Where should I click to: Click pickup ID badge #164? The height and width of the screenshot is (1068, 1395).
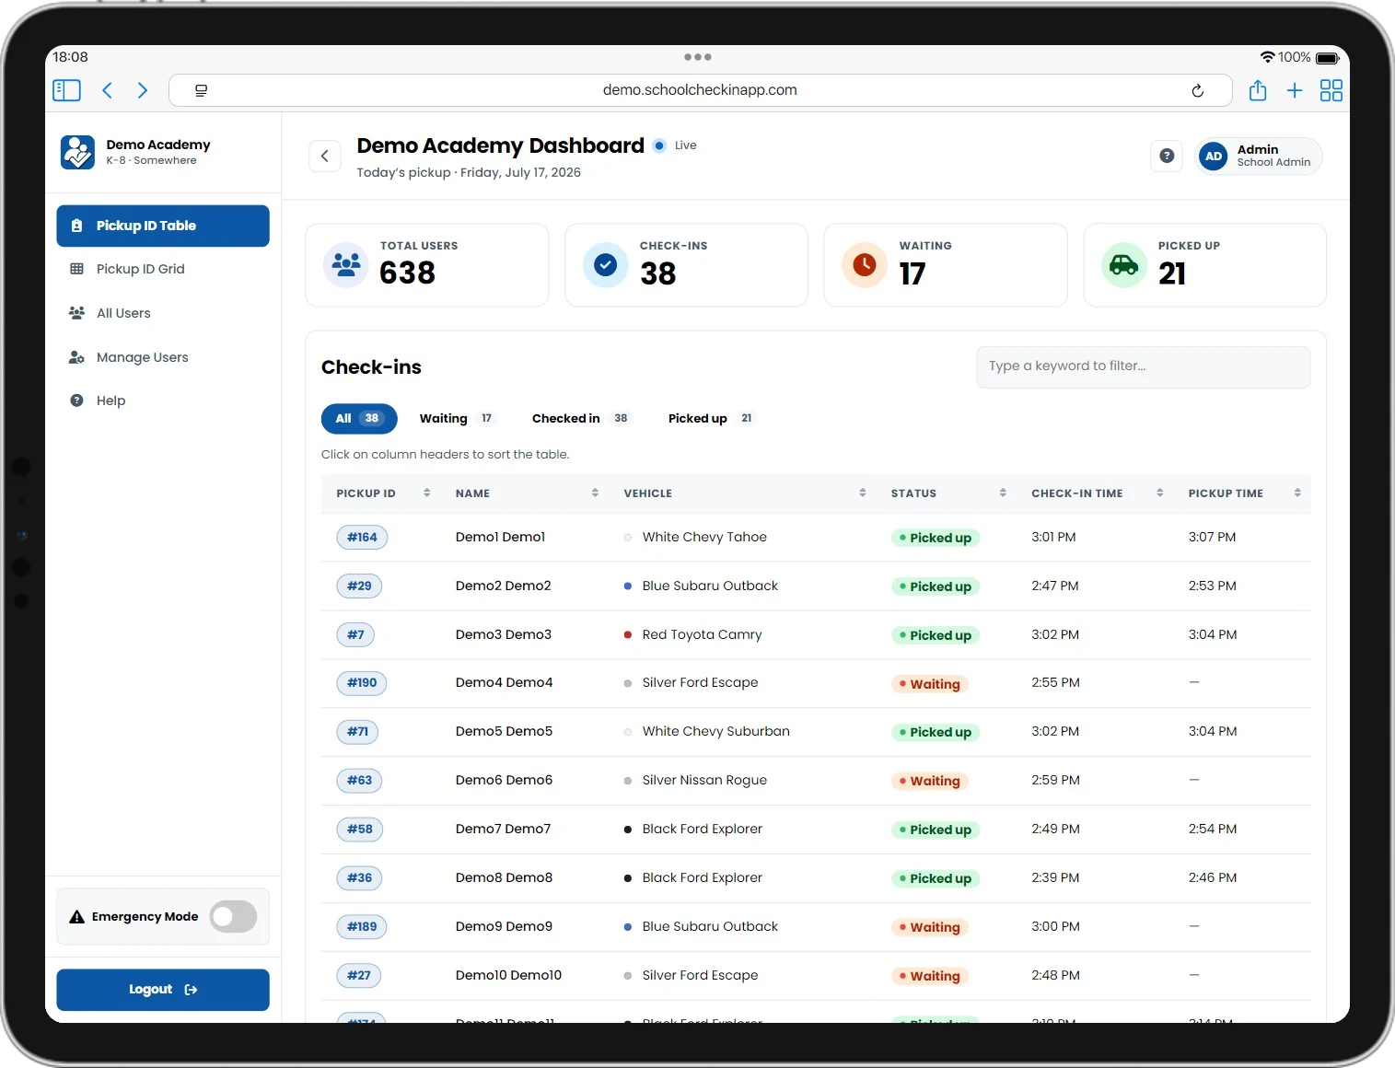[362, 538]
